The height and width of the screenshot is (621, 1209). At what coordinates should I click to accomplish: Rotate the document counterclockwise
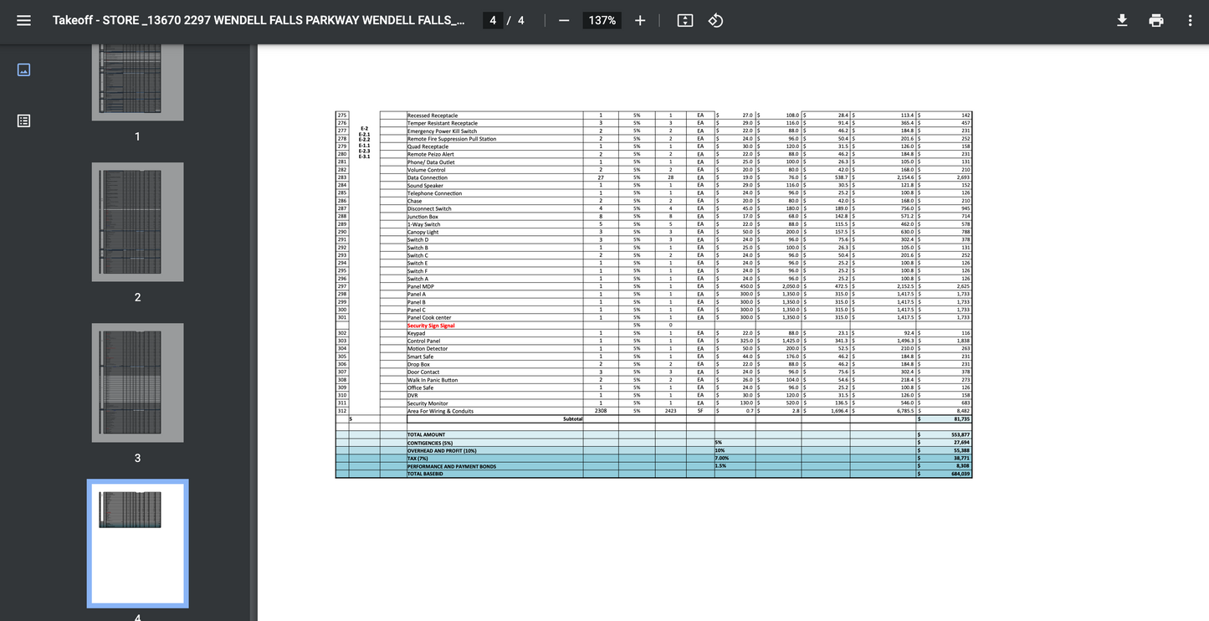click(x=715, y=20)
